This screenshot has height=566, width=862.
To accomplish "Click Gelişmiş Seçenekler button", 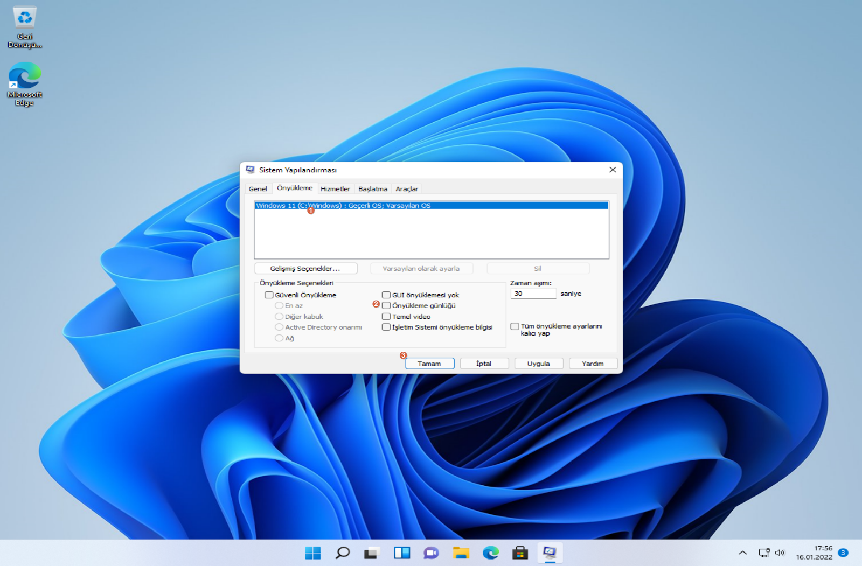I will point(305,268).
